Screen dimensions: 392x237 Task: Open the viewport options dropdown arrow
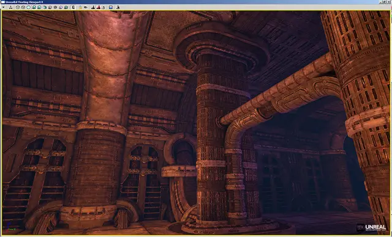(3, 7)
